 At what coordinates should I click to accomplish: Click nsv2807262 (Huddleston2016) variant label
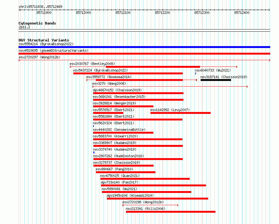pyautogui.click(x=118, y=156)
